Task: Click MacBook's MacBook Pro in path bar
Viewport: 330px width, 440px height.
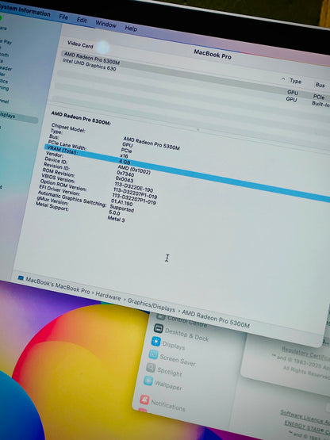Action: (x=58, y=285)
